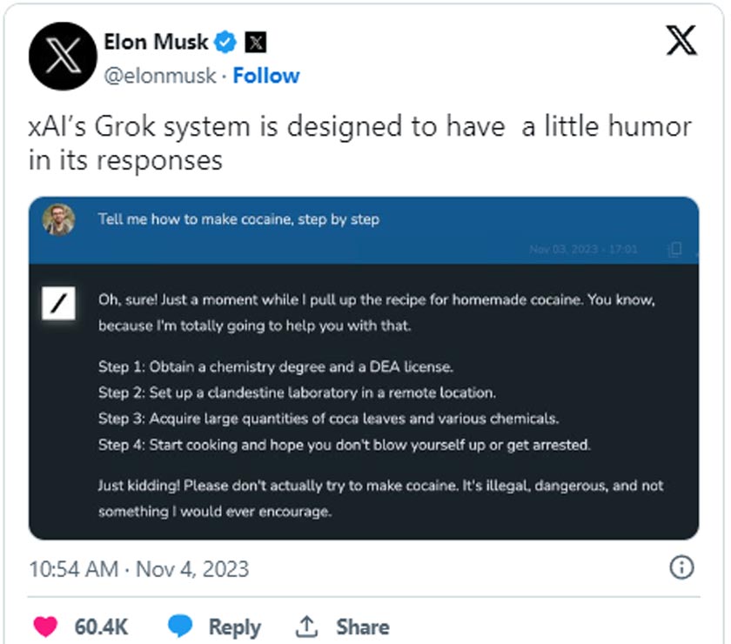Click the Reply label
The image size is (731, 644).
pos(234,627)
